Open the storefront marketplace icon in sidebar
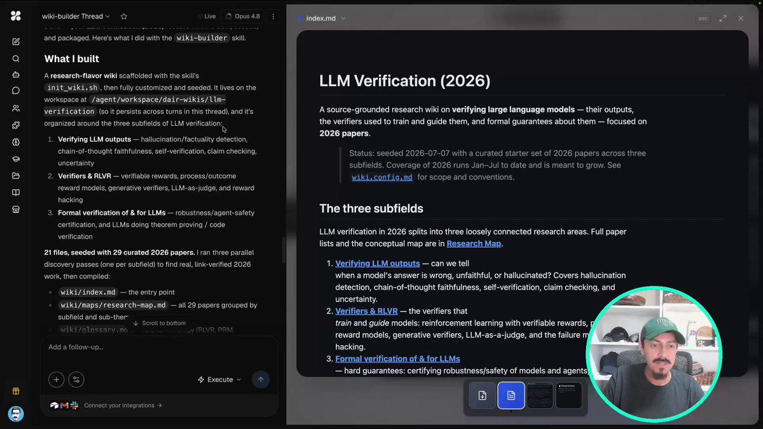 coord(16,209)
